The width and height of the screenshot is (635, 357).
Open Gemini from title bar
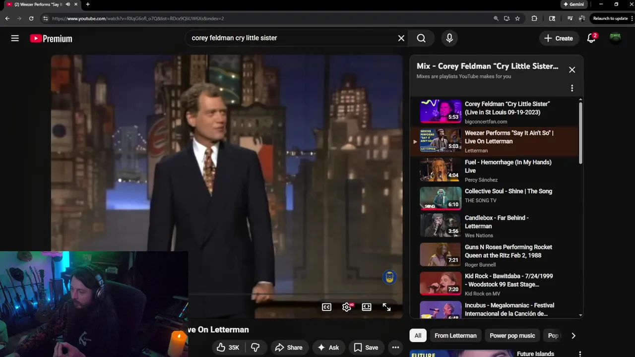tap(573, 4)
